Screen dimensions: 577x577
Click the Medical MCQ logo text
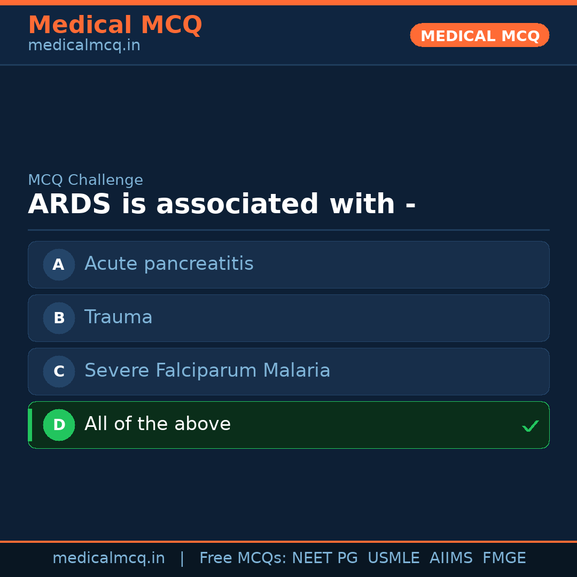click(115, 25)
